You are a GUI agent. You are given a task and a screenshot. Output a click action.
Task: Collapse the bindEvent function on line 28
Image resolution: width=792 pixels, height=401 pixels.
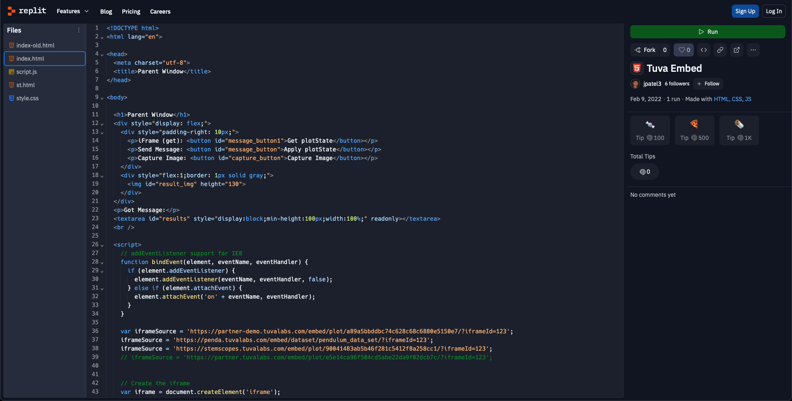coord(102,262)
